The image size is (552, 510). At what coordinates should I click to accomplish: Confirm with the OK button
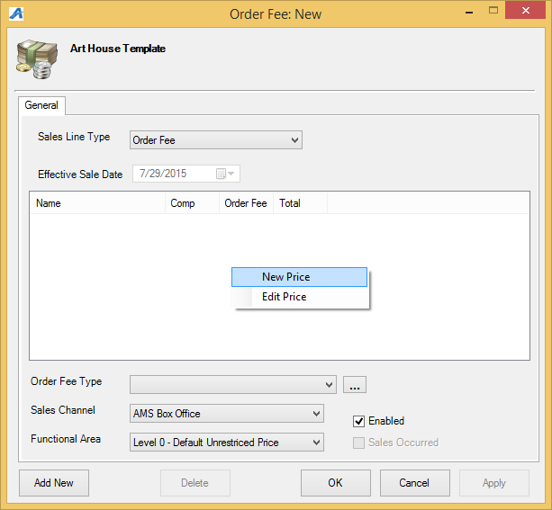pyautogui.click(x=336, y=483)
